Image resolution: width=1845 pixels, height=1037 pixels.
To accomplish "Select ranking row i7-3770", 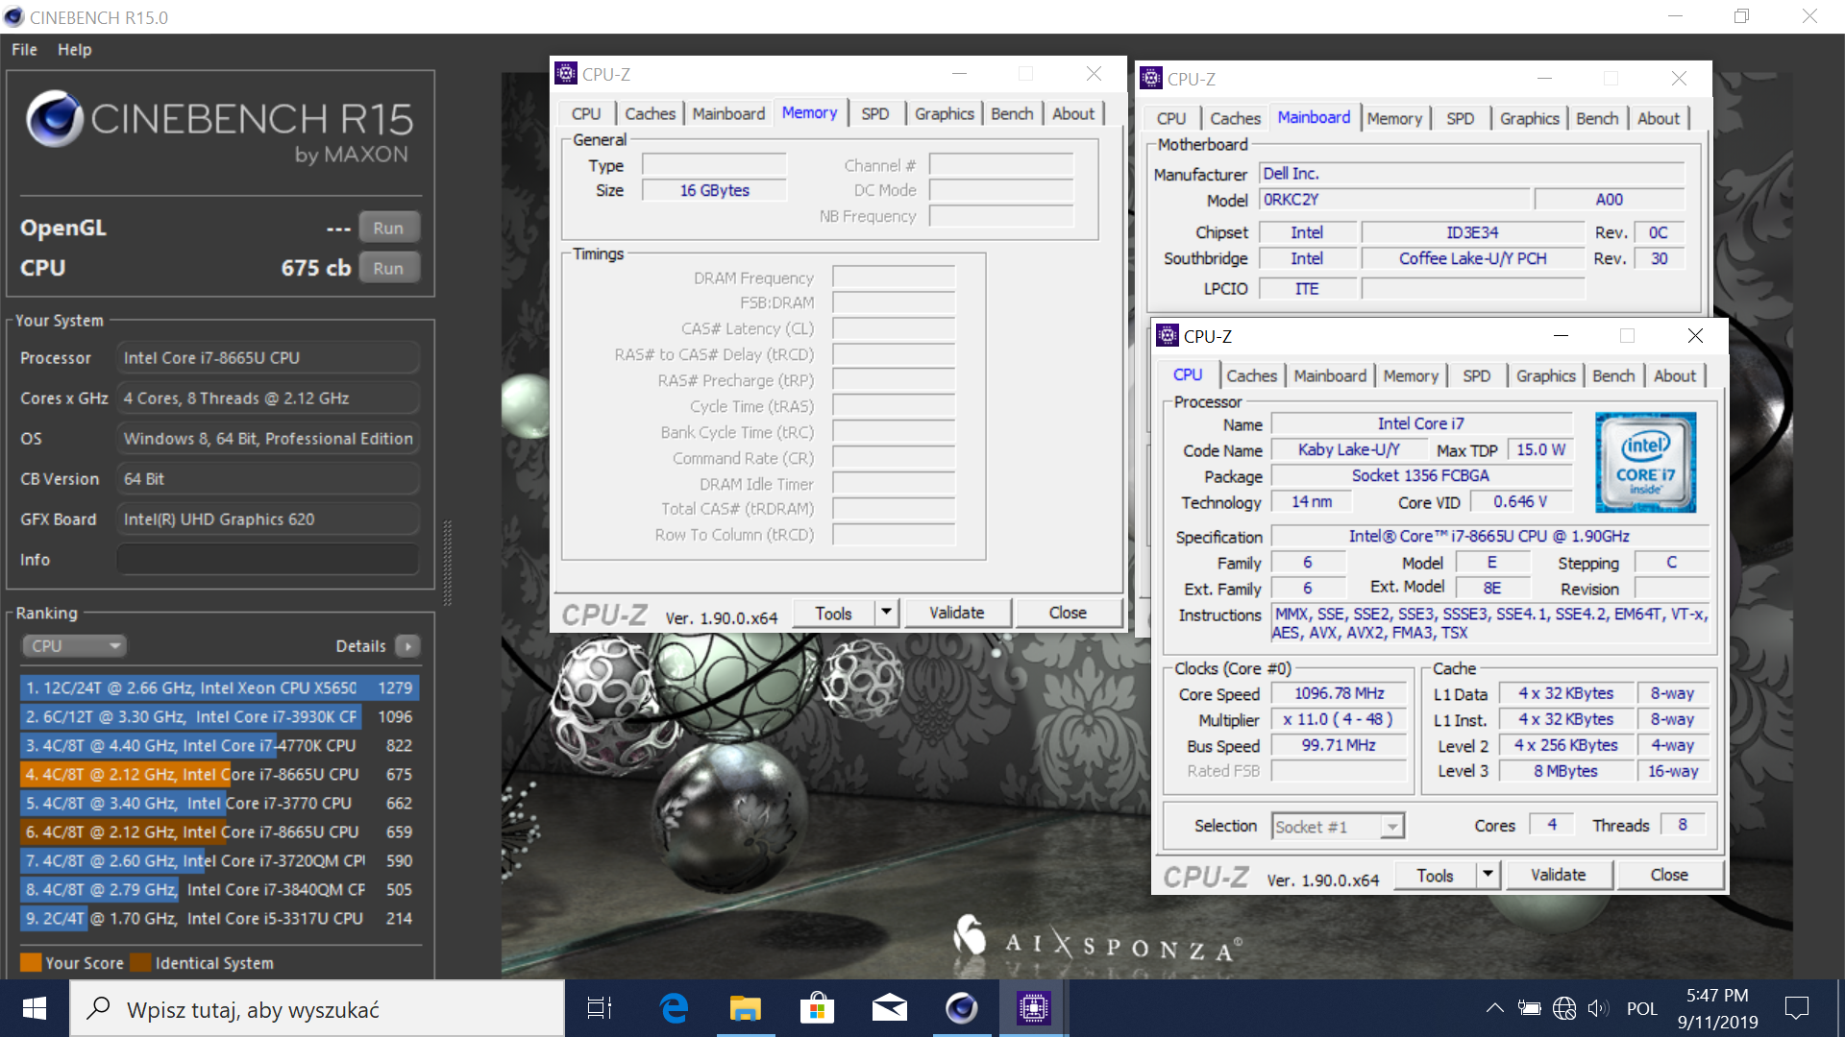I will click(x=219, y=803).
